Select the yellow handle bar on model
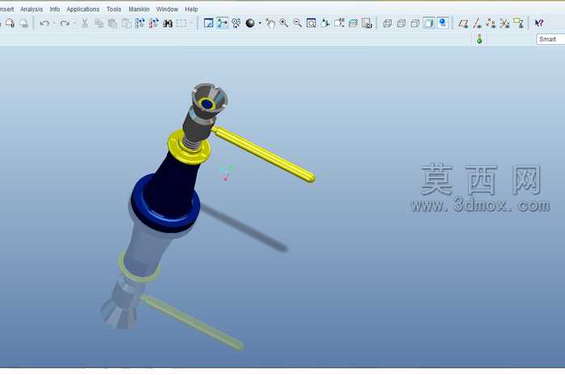The image size is (565, 375). [264, 154]
